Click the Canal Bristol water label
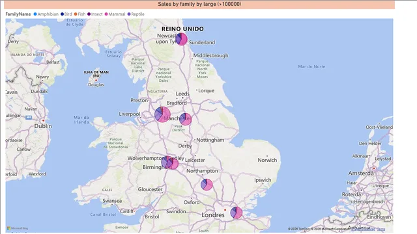This screenshot has height=234, width=417. (103, 214)
